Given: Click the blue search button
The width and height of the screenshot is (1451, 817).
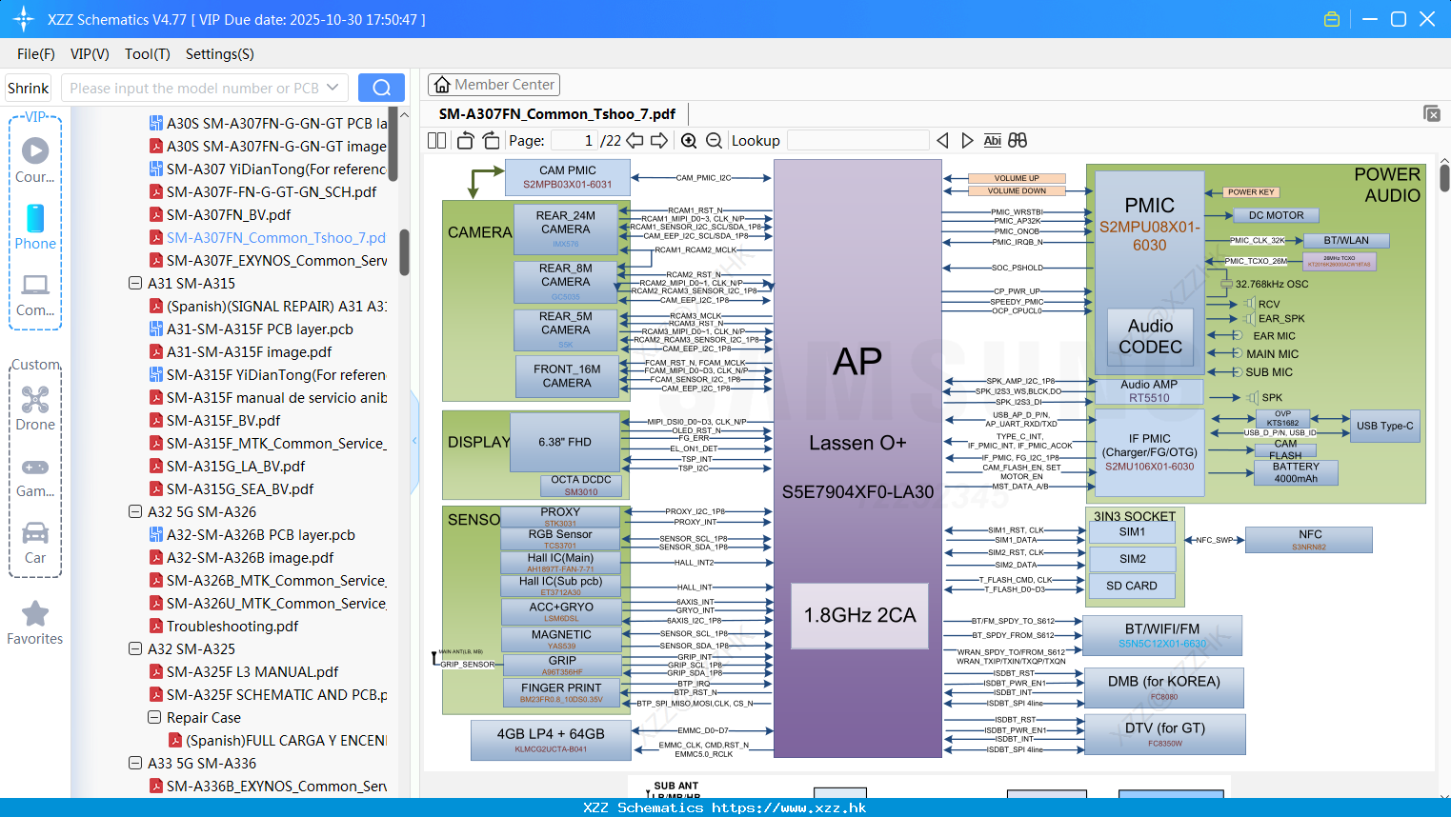Looking at the screenshot, I should [x=381, y=88].
